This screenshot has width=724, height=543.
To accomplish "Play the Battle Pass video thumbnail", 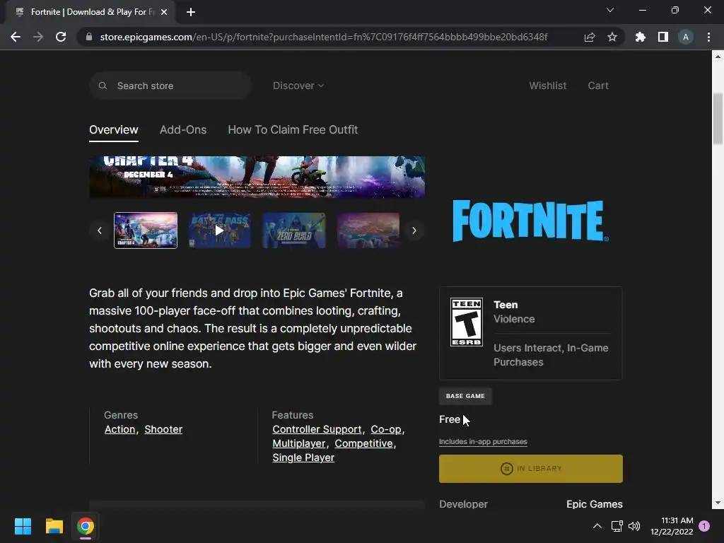I will 220,230.
